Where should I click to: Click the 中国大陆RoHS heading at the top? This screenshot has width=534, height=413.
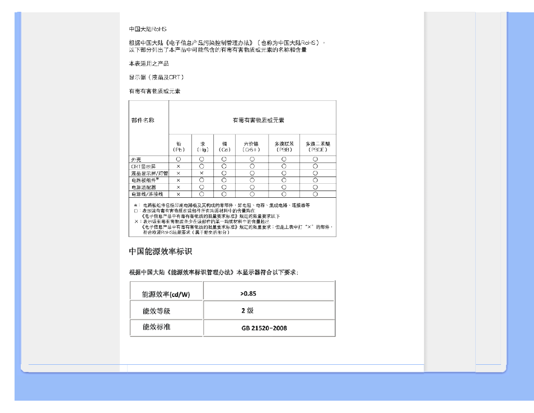tap(147, 29)
